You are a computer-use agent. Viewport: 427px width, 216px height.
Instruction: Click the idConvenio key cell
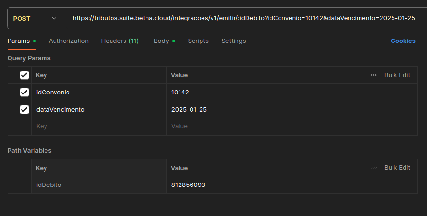99,92
